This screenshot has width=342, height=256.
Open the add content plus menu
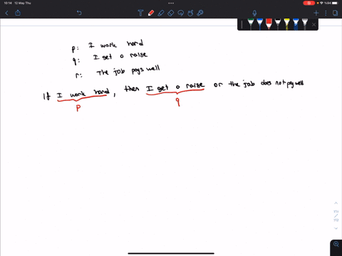(316, 13)
